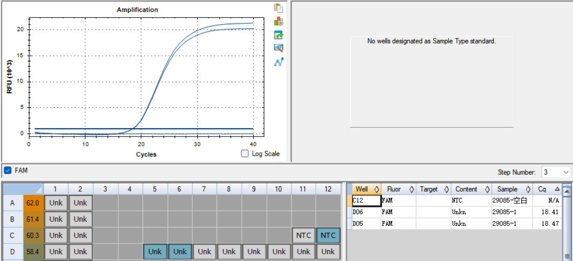
Task: Enable the Log Scale checkbox
Action: pyautogui.click(x=245, y=154)
